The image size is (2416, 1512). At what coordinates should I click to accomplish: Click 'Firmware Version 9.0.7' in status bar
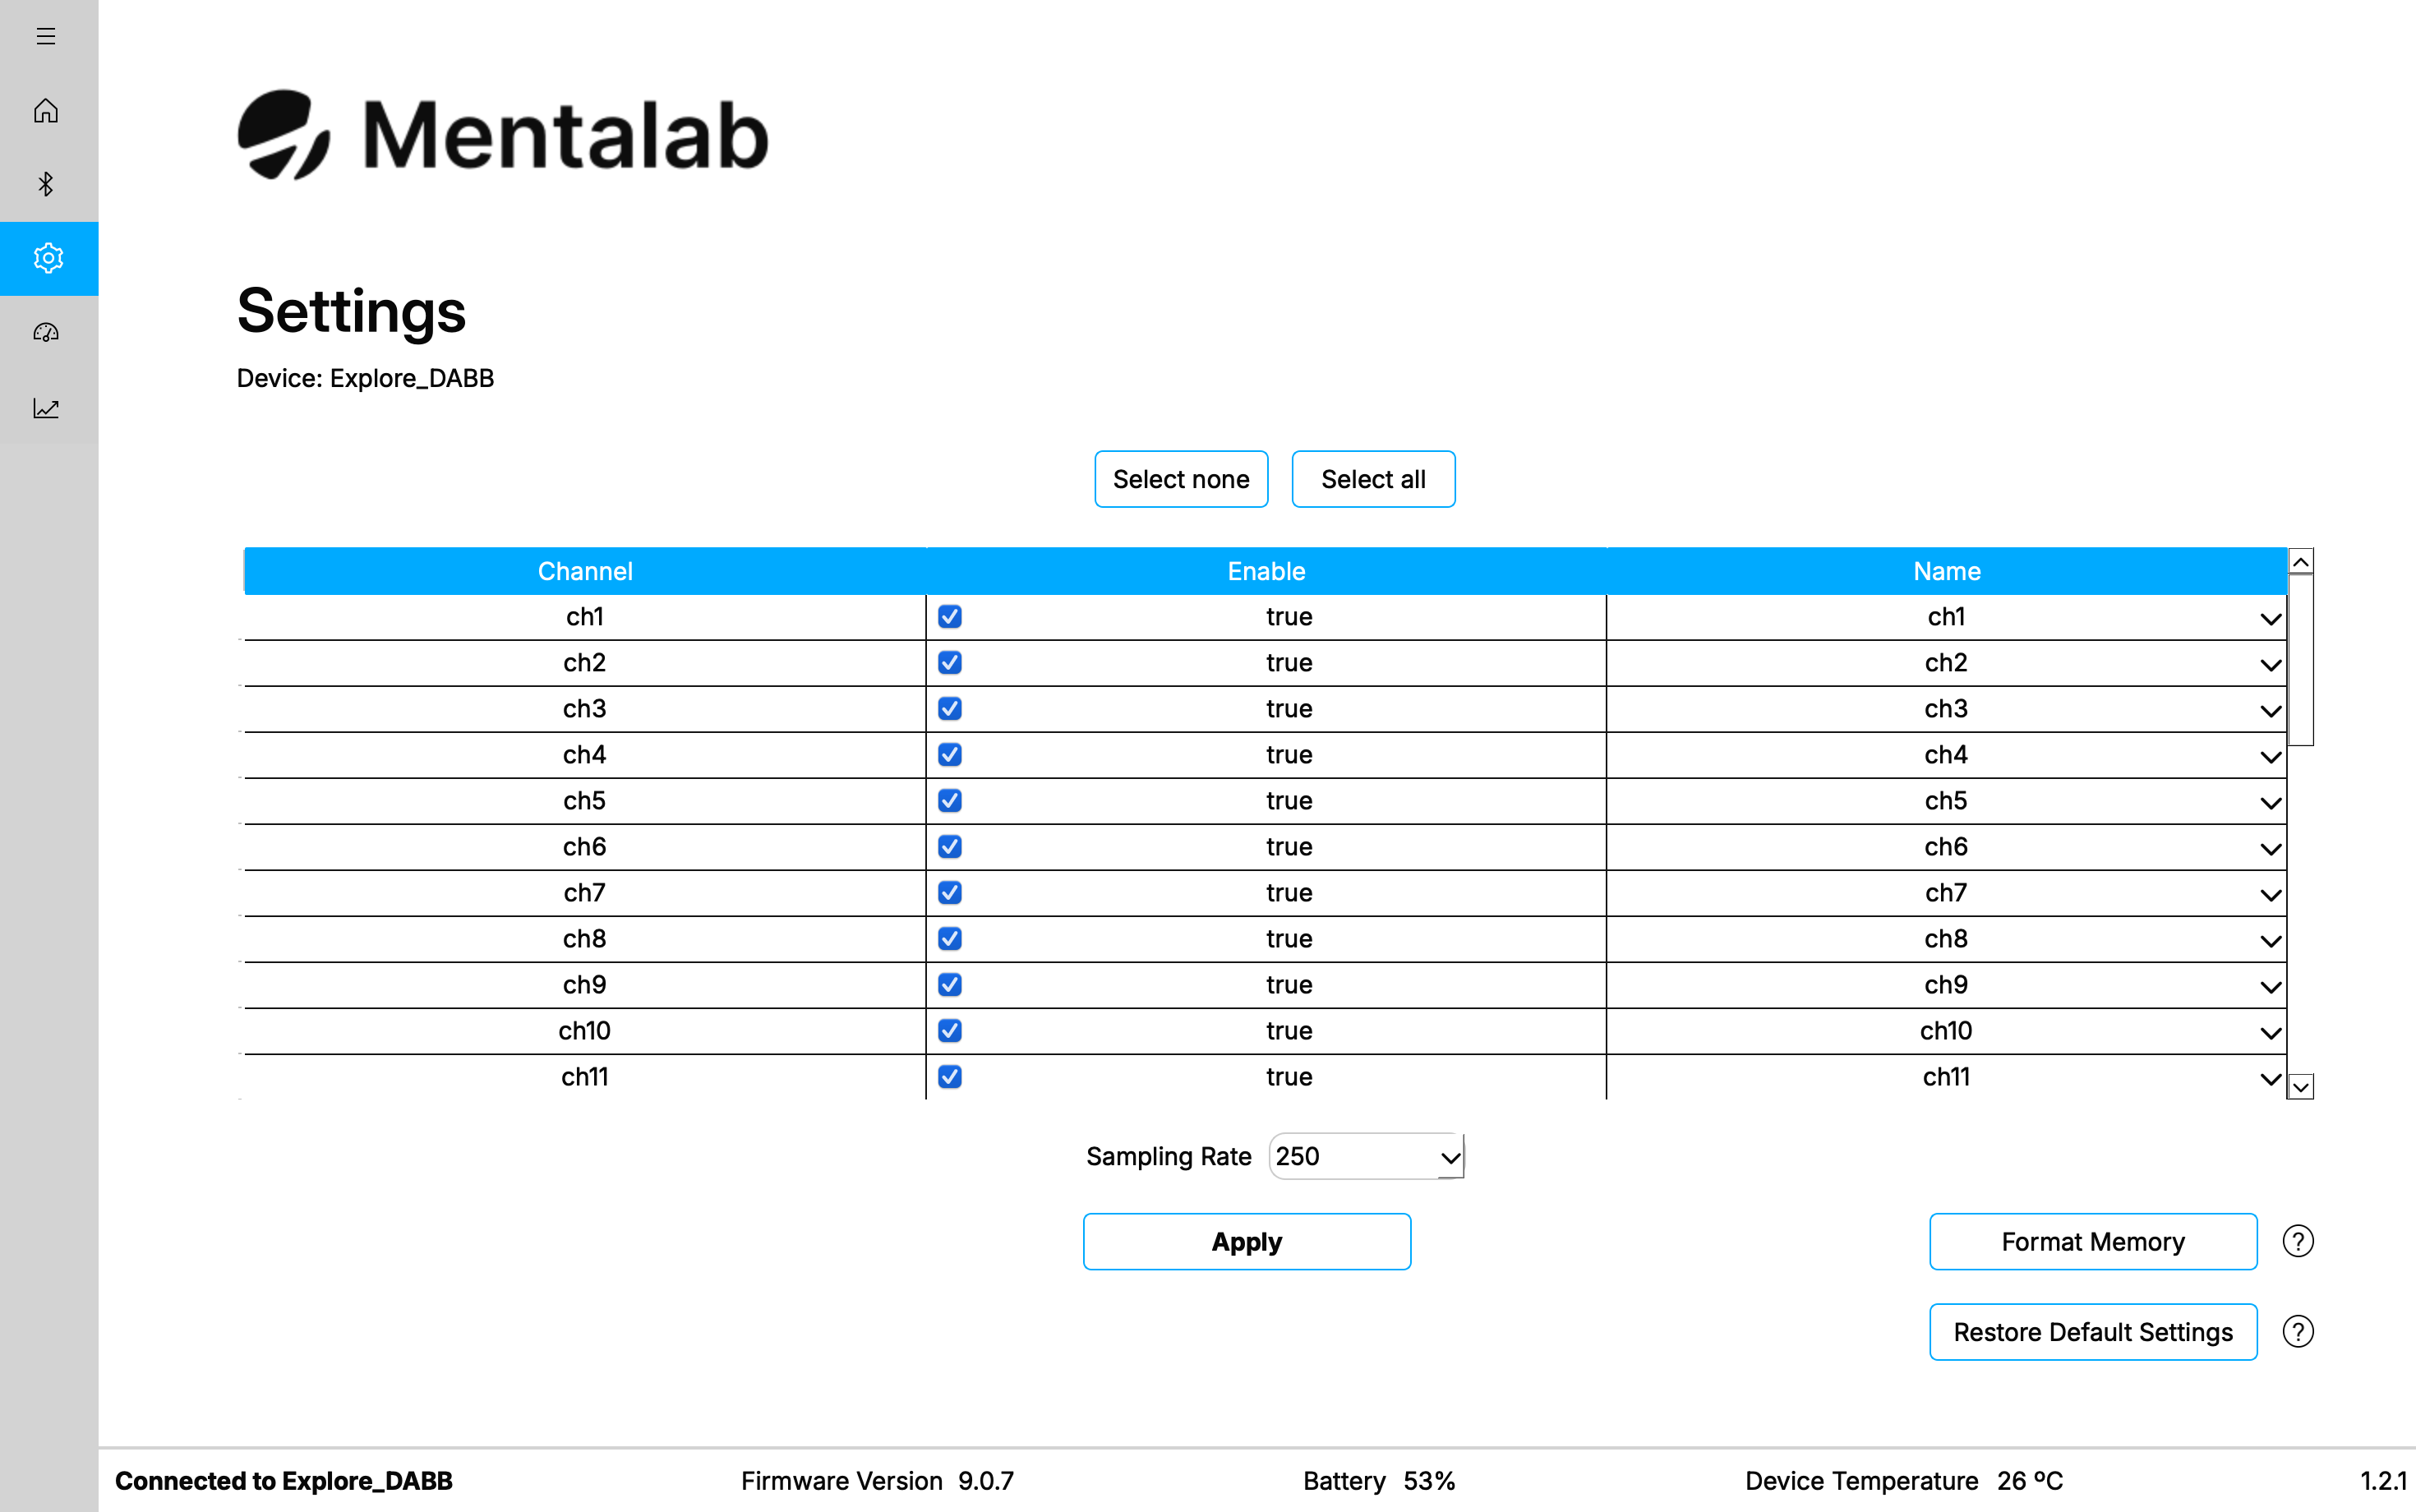[878, 1481]
